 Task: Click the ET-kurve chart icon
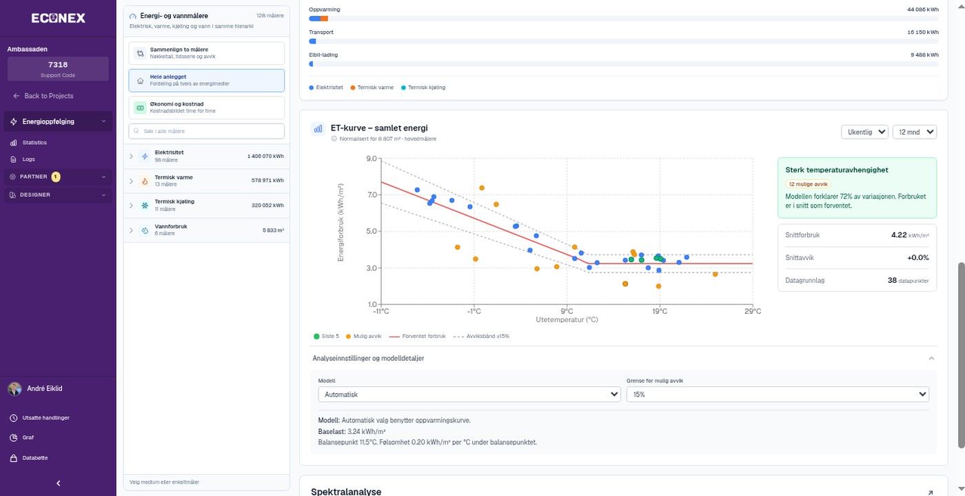coord(318,128)
